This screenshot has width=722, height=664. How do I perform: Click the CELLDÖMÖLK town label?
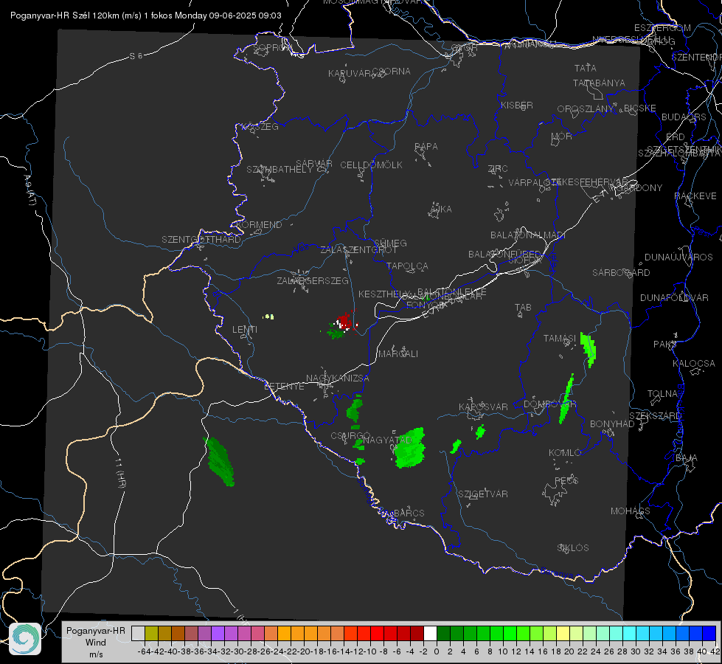pos(371,165)
